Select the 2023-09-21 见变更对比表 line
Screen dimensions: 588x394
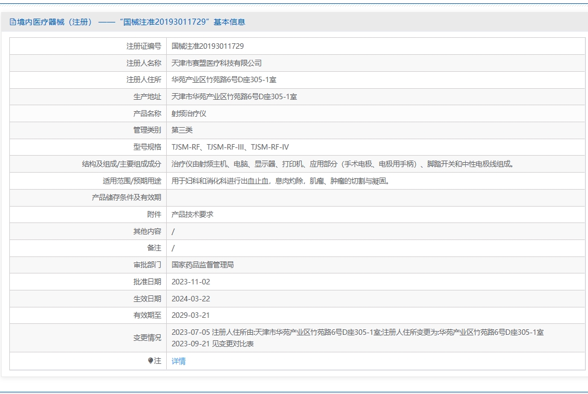[213, 344]
